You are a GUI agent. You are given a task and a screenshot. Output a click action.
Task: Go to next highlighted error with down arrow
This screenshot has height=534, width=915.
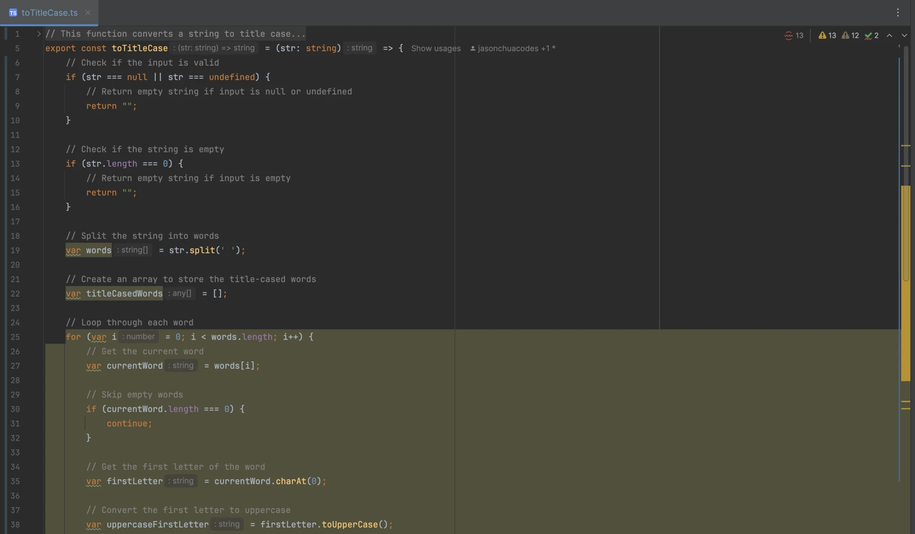(904, 36)
